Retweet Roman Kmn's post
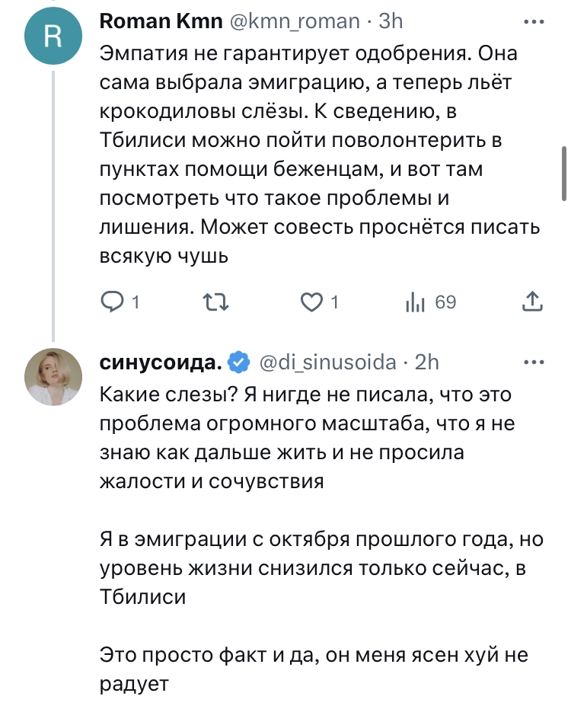 [x=217, y=303]
